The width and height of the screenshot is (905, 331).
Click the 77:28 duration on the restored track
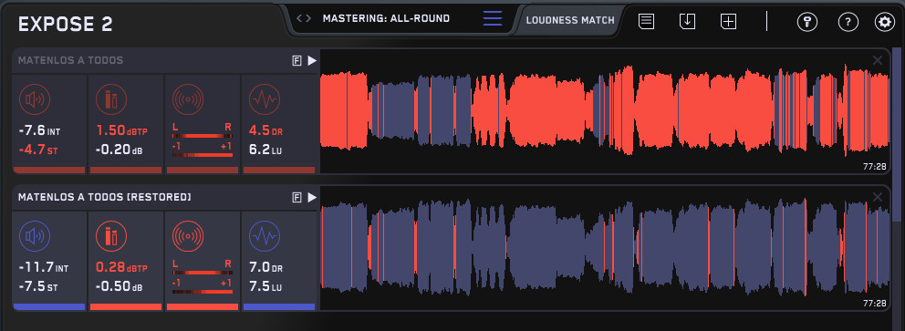(874, 304)
